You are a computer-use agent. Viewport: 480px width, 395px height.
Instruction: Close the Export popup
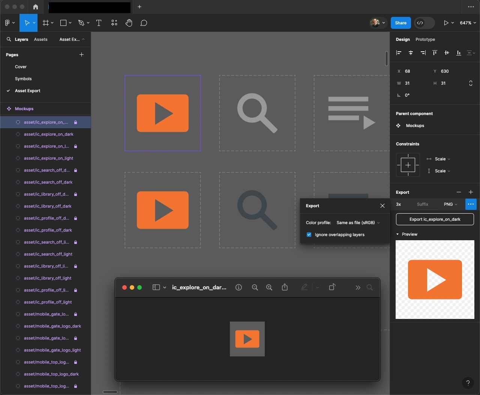382,206
